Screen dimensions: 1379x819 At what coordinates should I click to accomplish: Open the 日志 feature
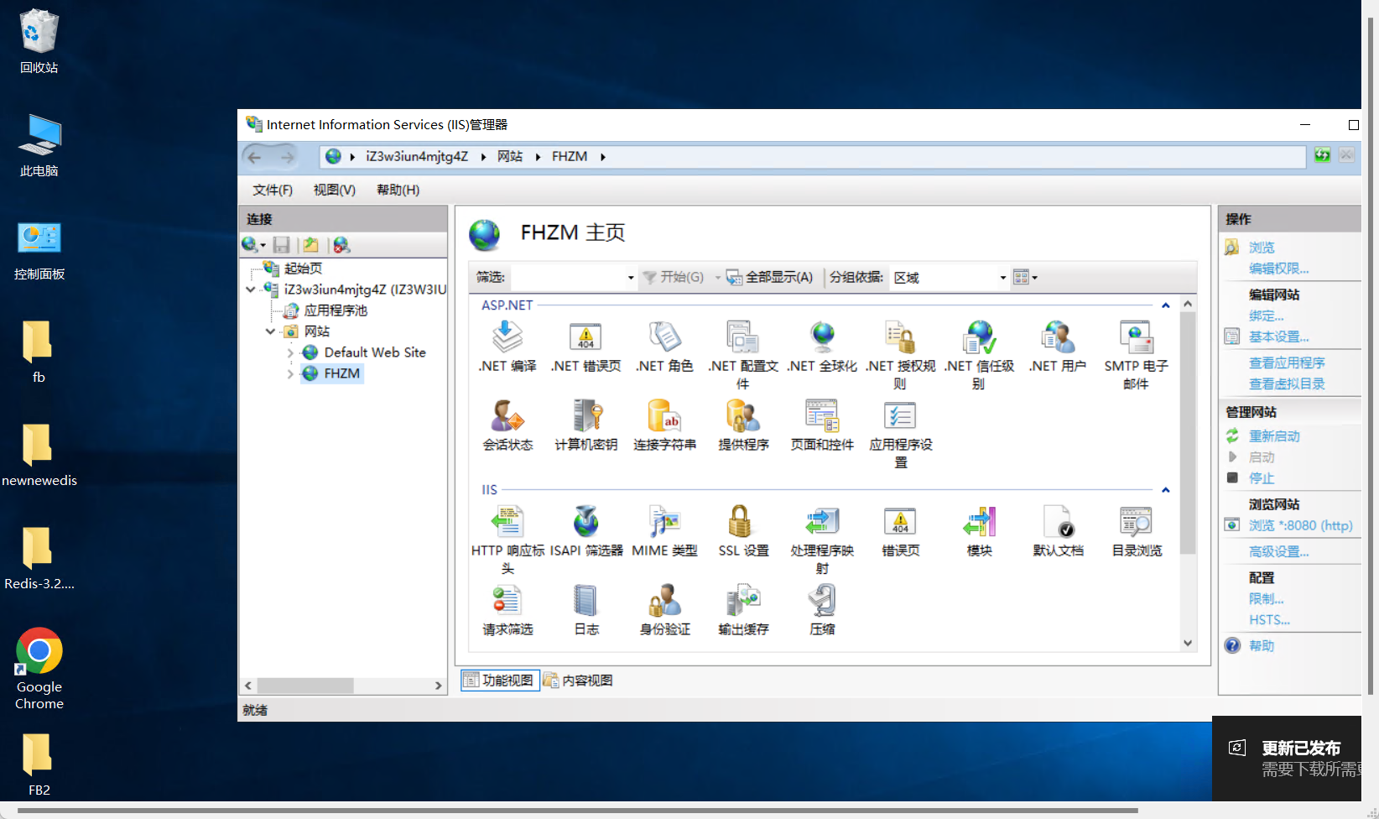coord(585,611)
